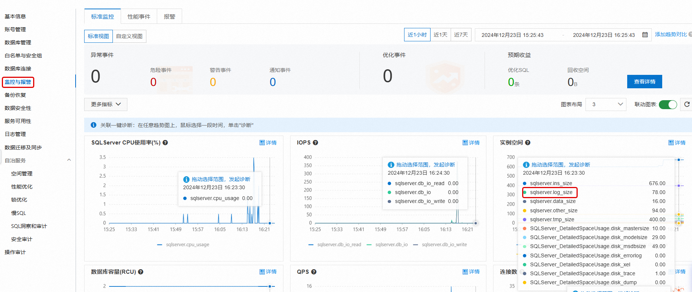The width and height of the screenshot is (692, 292).
Task: Click help icon next to QPS title
Action: (314, 272)
